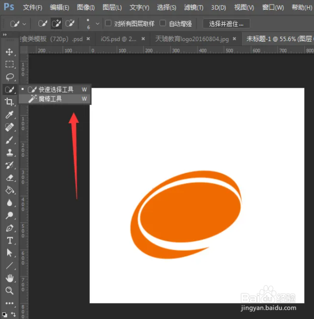Open the 图像(I) menu

86,8
